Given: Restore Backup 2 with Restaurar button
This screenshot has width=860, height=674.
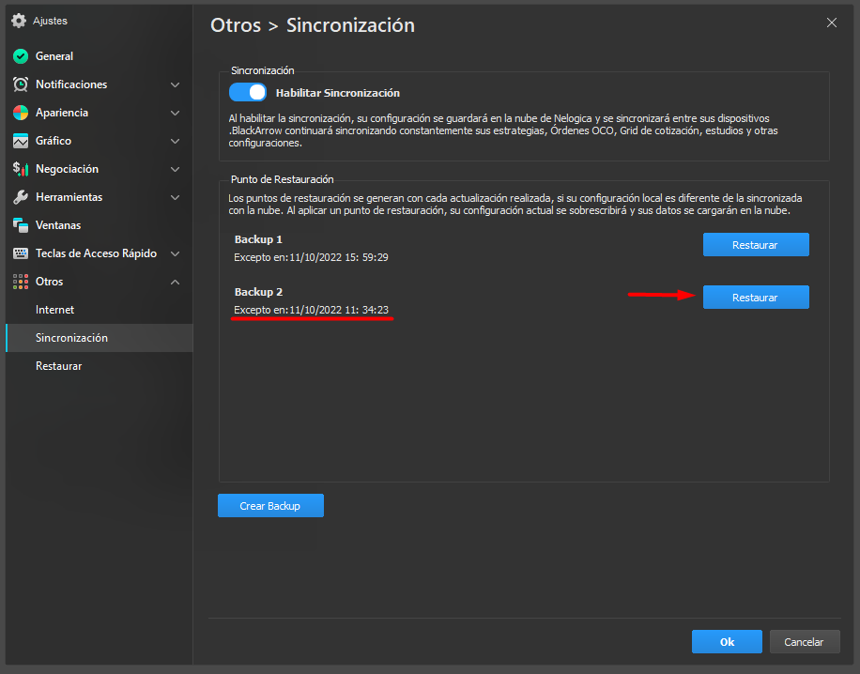Looking at the screenshot, I should tap(756, 298).
